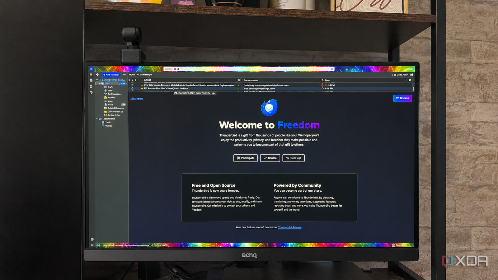Open the Chat space icon
This screenshot has width=498, height=280.
pyautogui.click(x=91, y=92)
